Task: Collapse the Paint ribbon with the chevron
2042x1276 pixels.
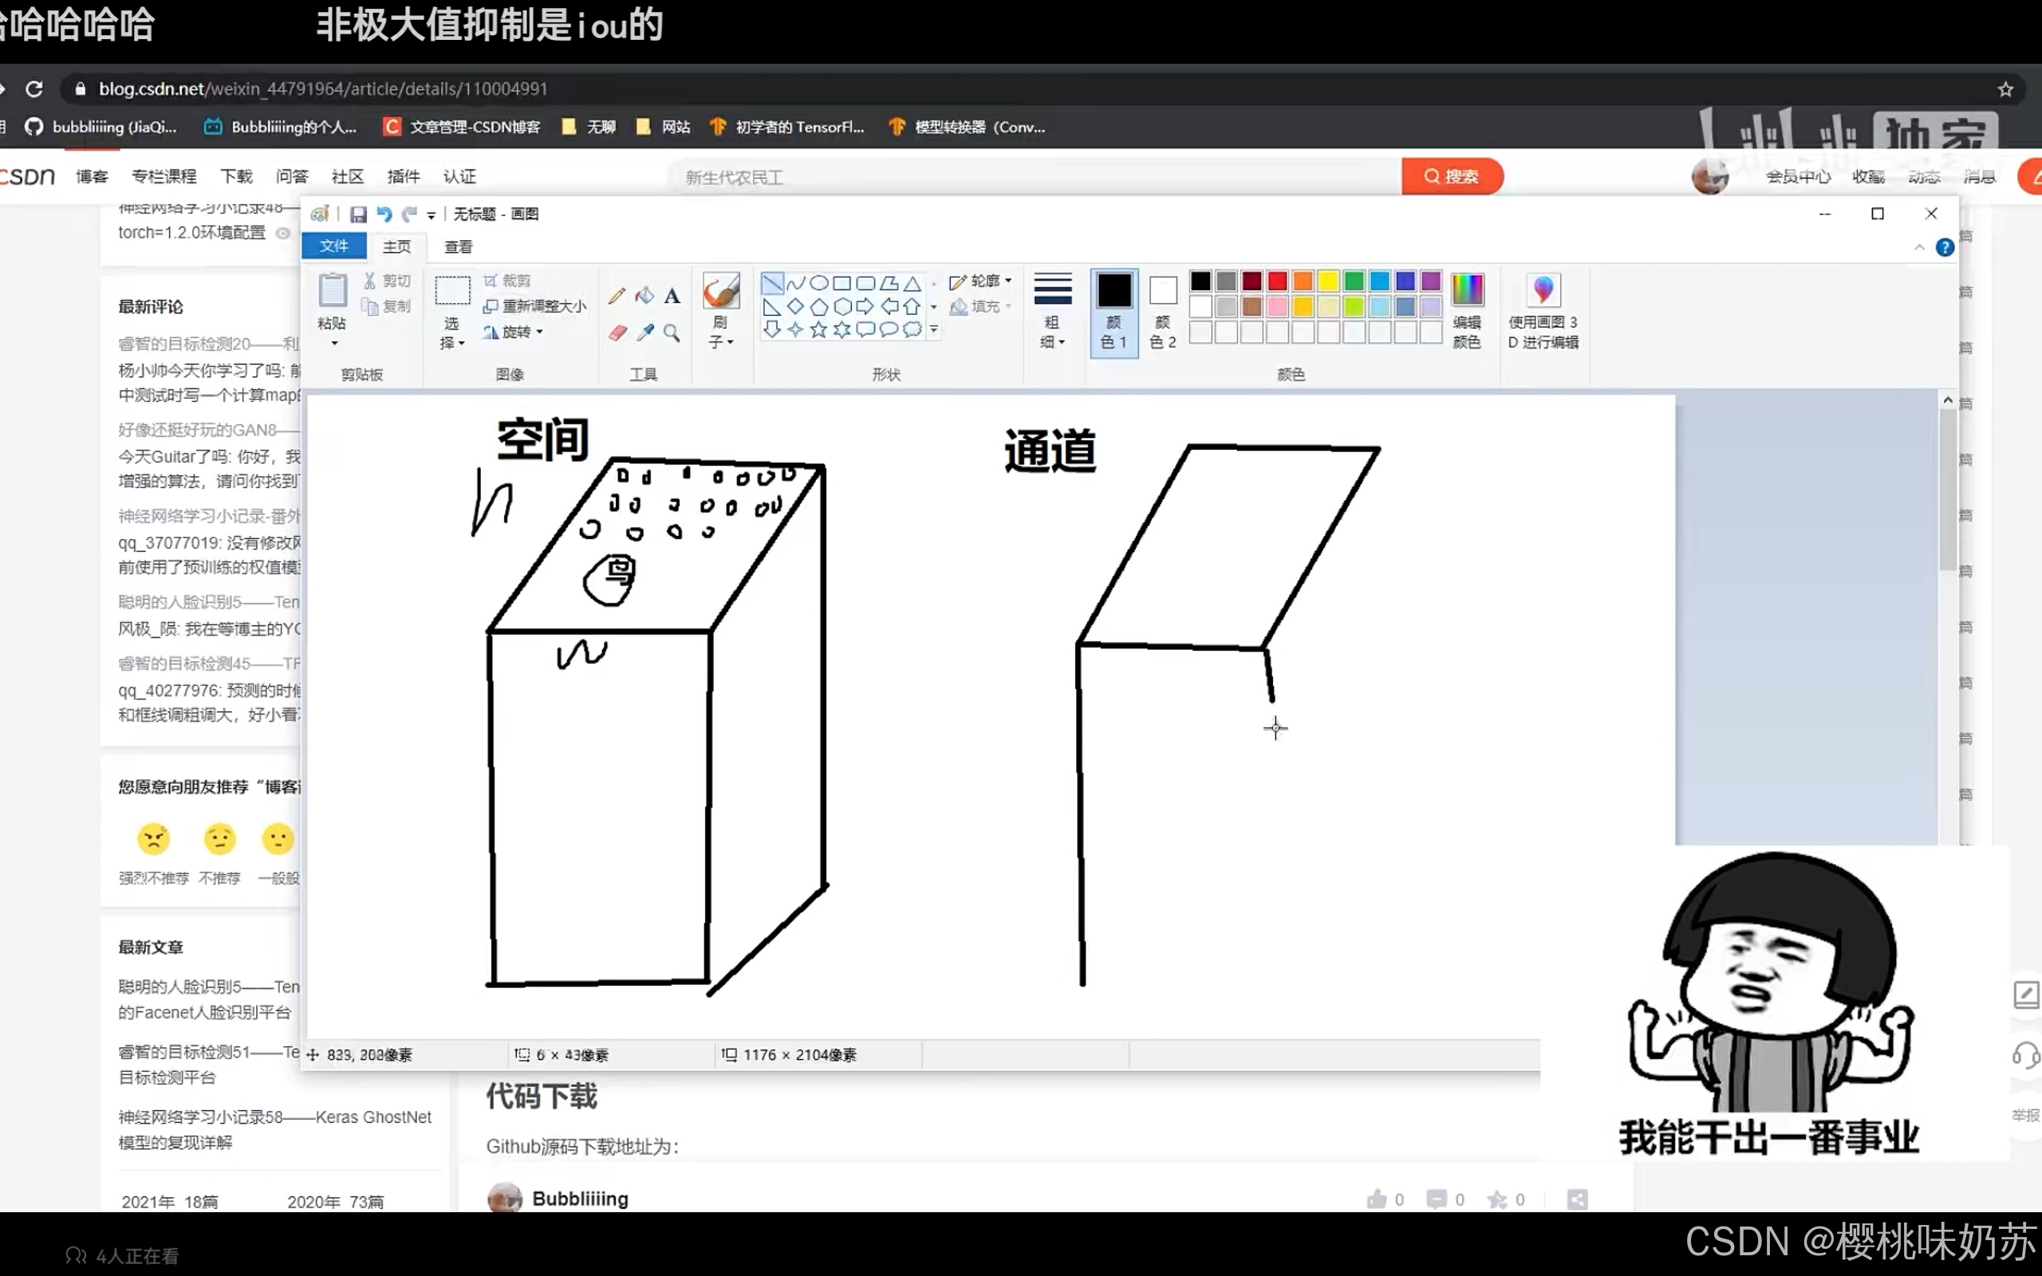Action: point(1920,247)
